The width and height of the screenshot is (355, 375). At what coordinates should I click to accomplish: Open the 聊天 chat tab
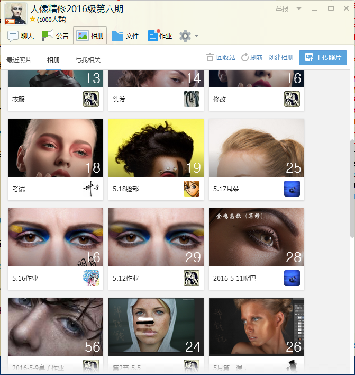pos(21,36)
